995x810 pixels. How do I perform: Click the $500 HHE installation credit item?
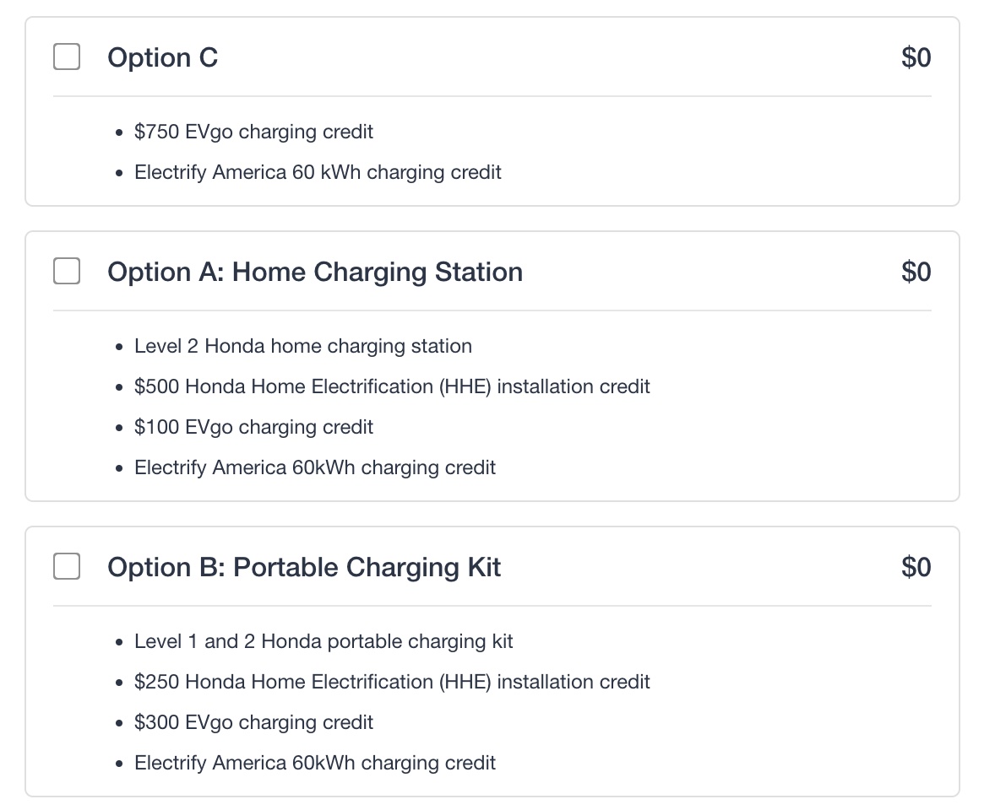point(392,386)
